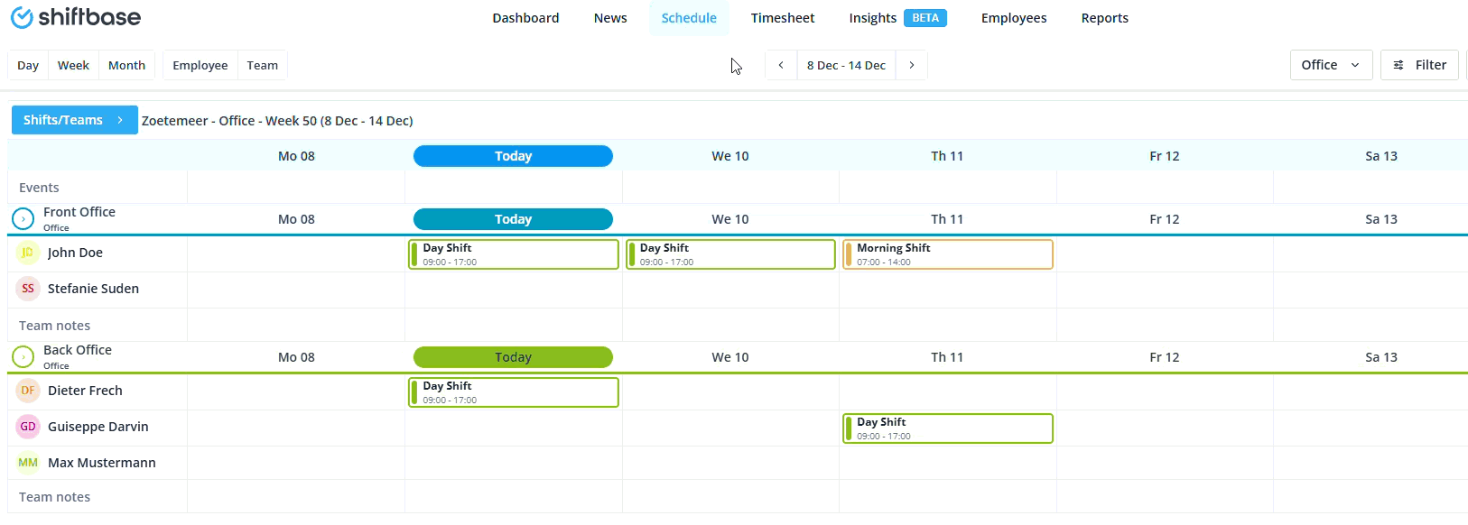Click Max Mustermann's MM avatar
The image size is (1468, 525).
28,463
